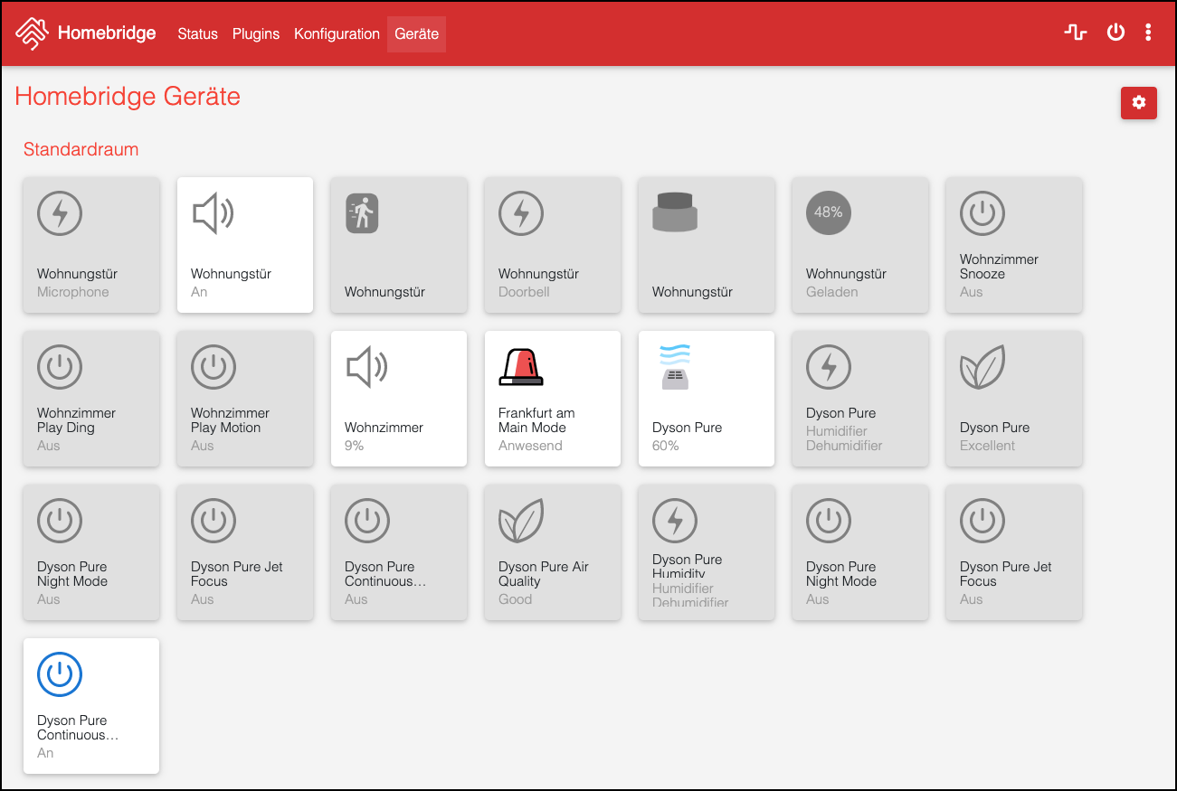
Task: Click the Frankfurt am Main Mode alarm icon
Action: (521, 367)
